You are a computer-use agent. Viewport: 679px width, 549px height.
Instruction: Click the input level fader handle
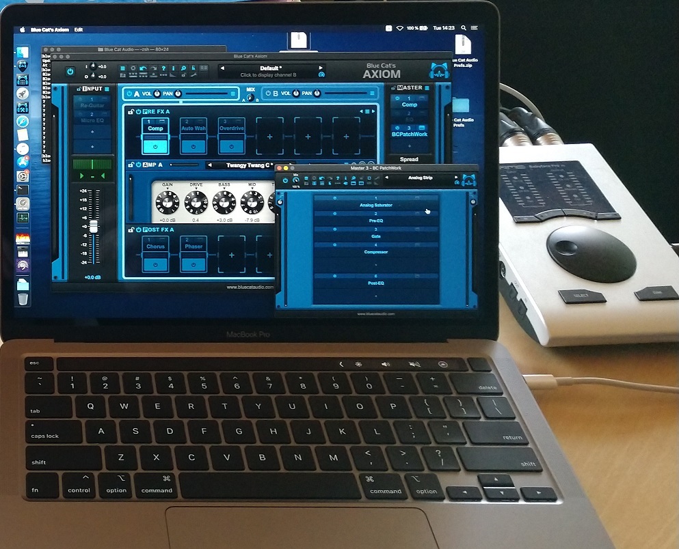(94, 227)
